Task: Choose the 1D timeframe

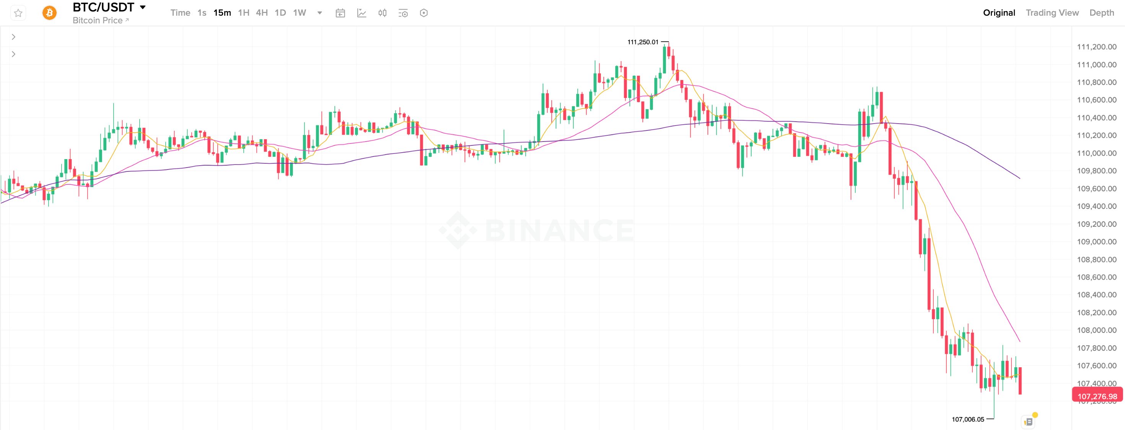Action: pos(280,13)
